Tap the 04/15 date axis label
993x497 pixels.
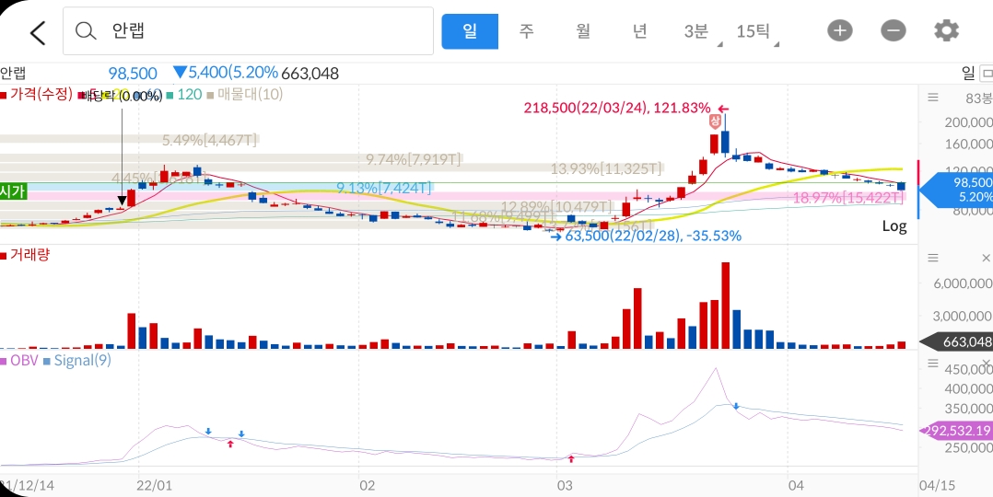(x=938, y=486)
